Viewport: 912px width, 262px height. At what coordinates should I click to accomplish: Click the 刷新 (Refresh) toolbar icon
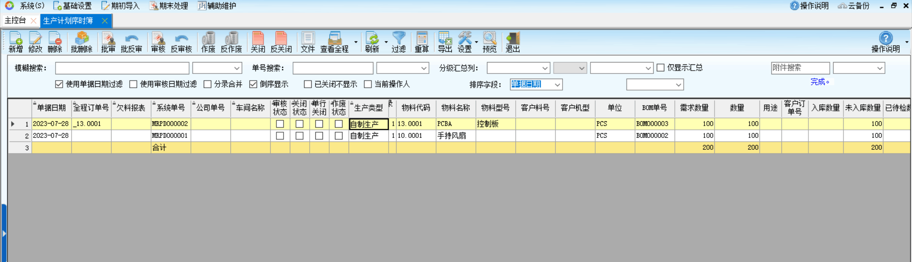point(372,42)
